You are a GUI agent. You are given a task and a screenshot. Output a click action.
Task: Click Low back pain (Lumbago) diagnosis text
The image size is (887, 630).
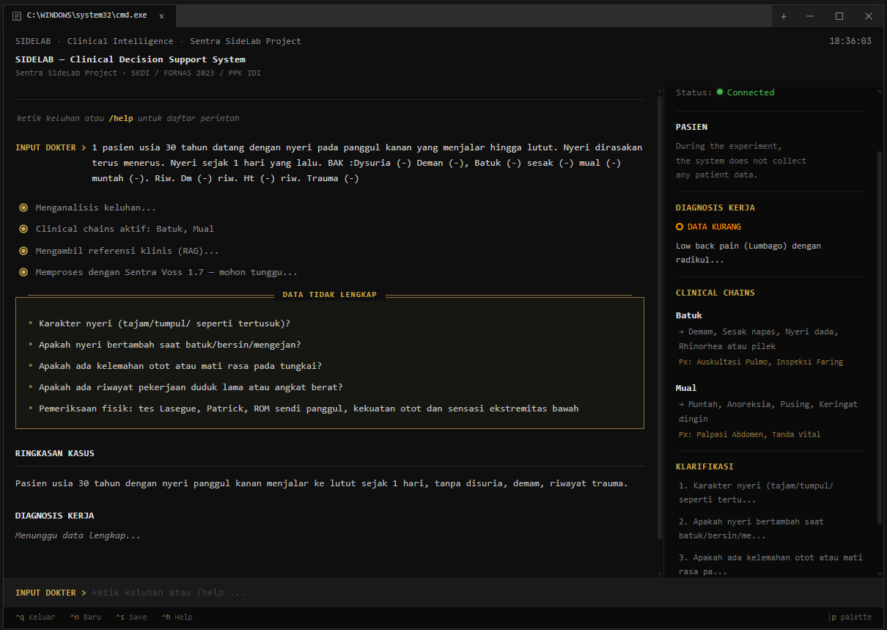[748, 253]
